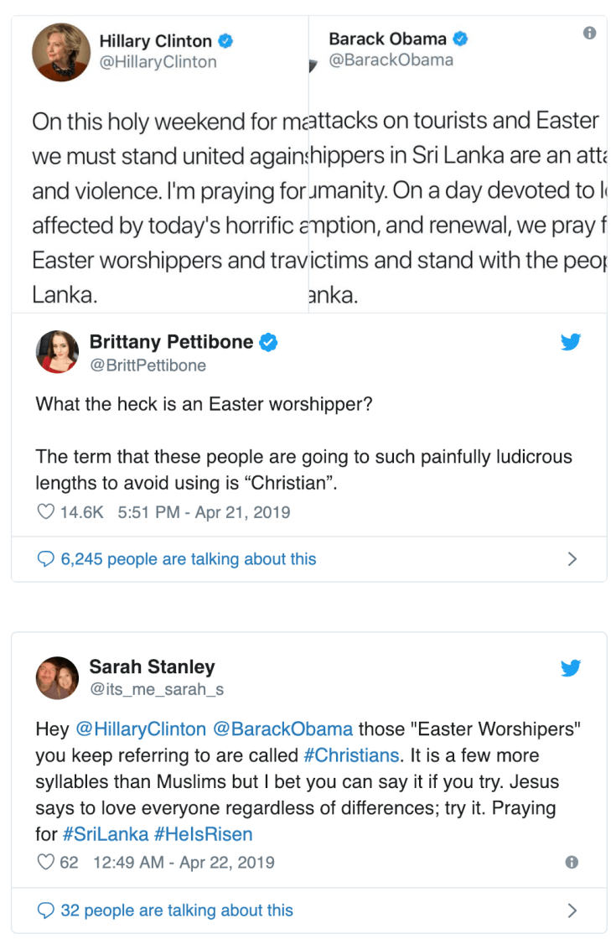
Task: Open the '6,245 people are talking' link
Action: point(187,558)
